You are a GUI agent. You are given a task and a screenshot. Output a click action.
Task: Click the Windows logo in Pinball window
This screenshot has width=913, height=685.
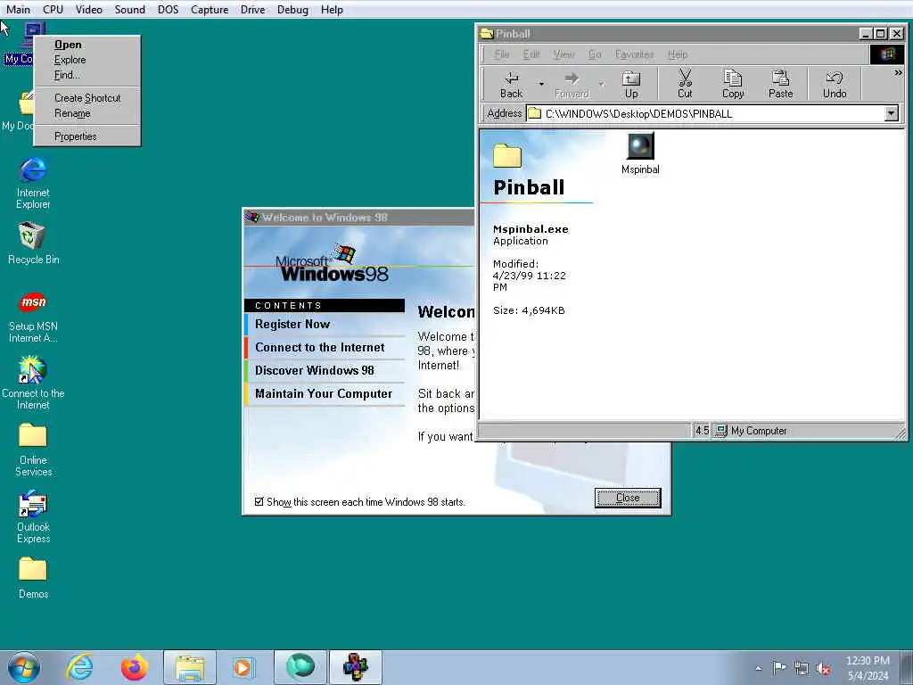click(887, 54)
